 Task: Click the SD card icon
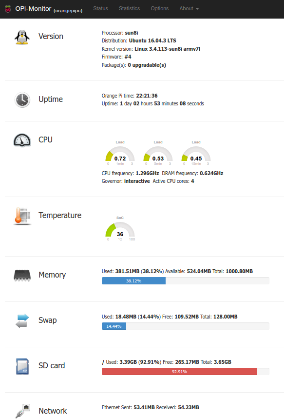(22, 366)
